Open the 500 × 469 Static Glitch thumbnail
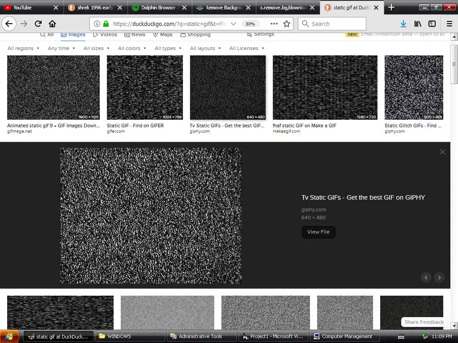Image resolution: width=458 pixels, height=343 pixels. point(414,88)
